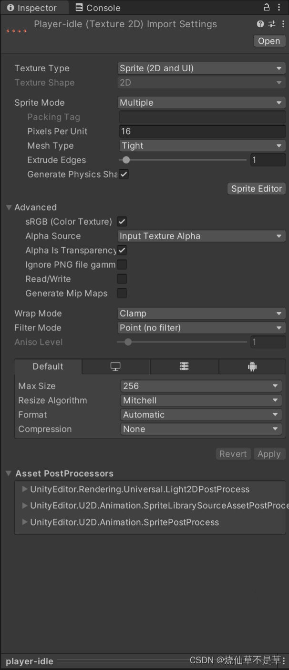This screenshot has height=670, width=289.
Task: Click the Extrude Edges slider handle
Action: click(x=126, y=160)
